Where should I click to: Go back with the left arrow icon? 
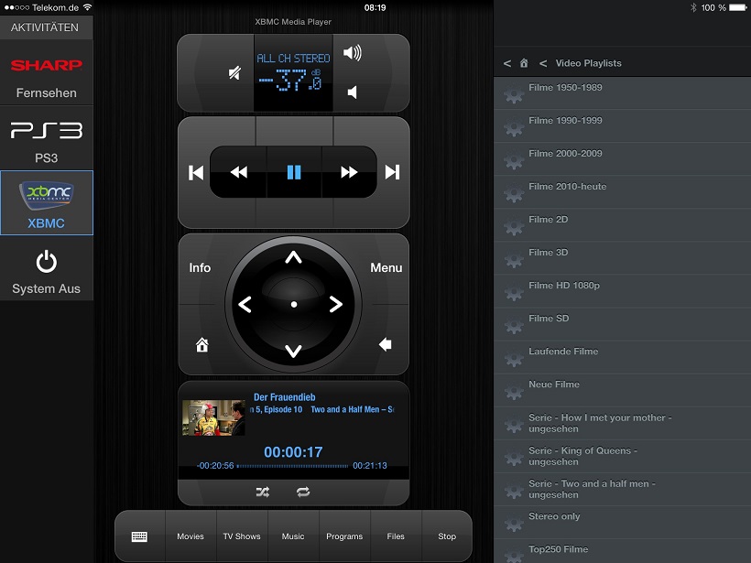385,344
